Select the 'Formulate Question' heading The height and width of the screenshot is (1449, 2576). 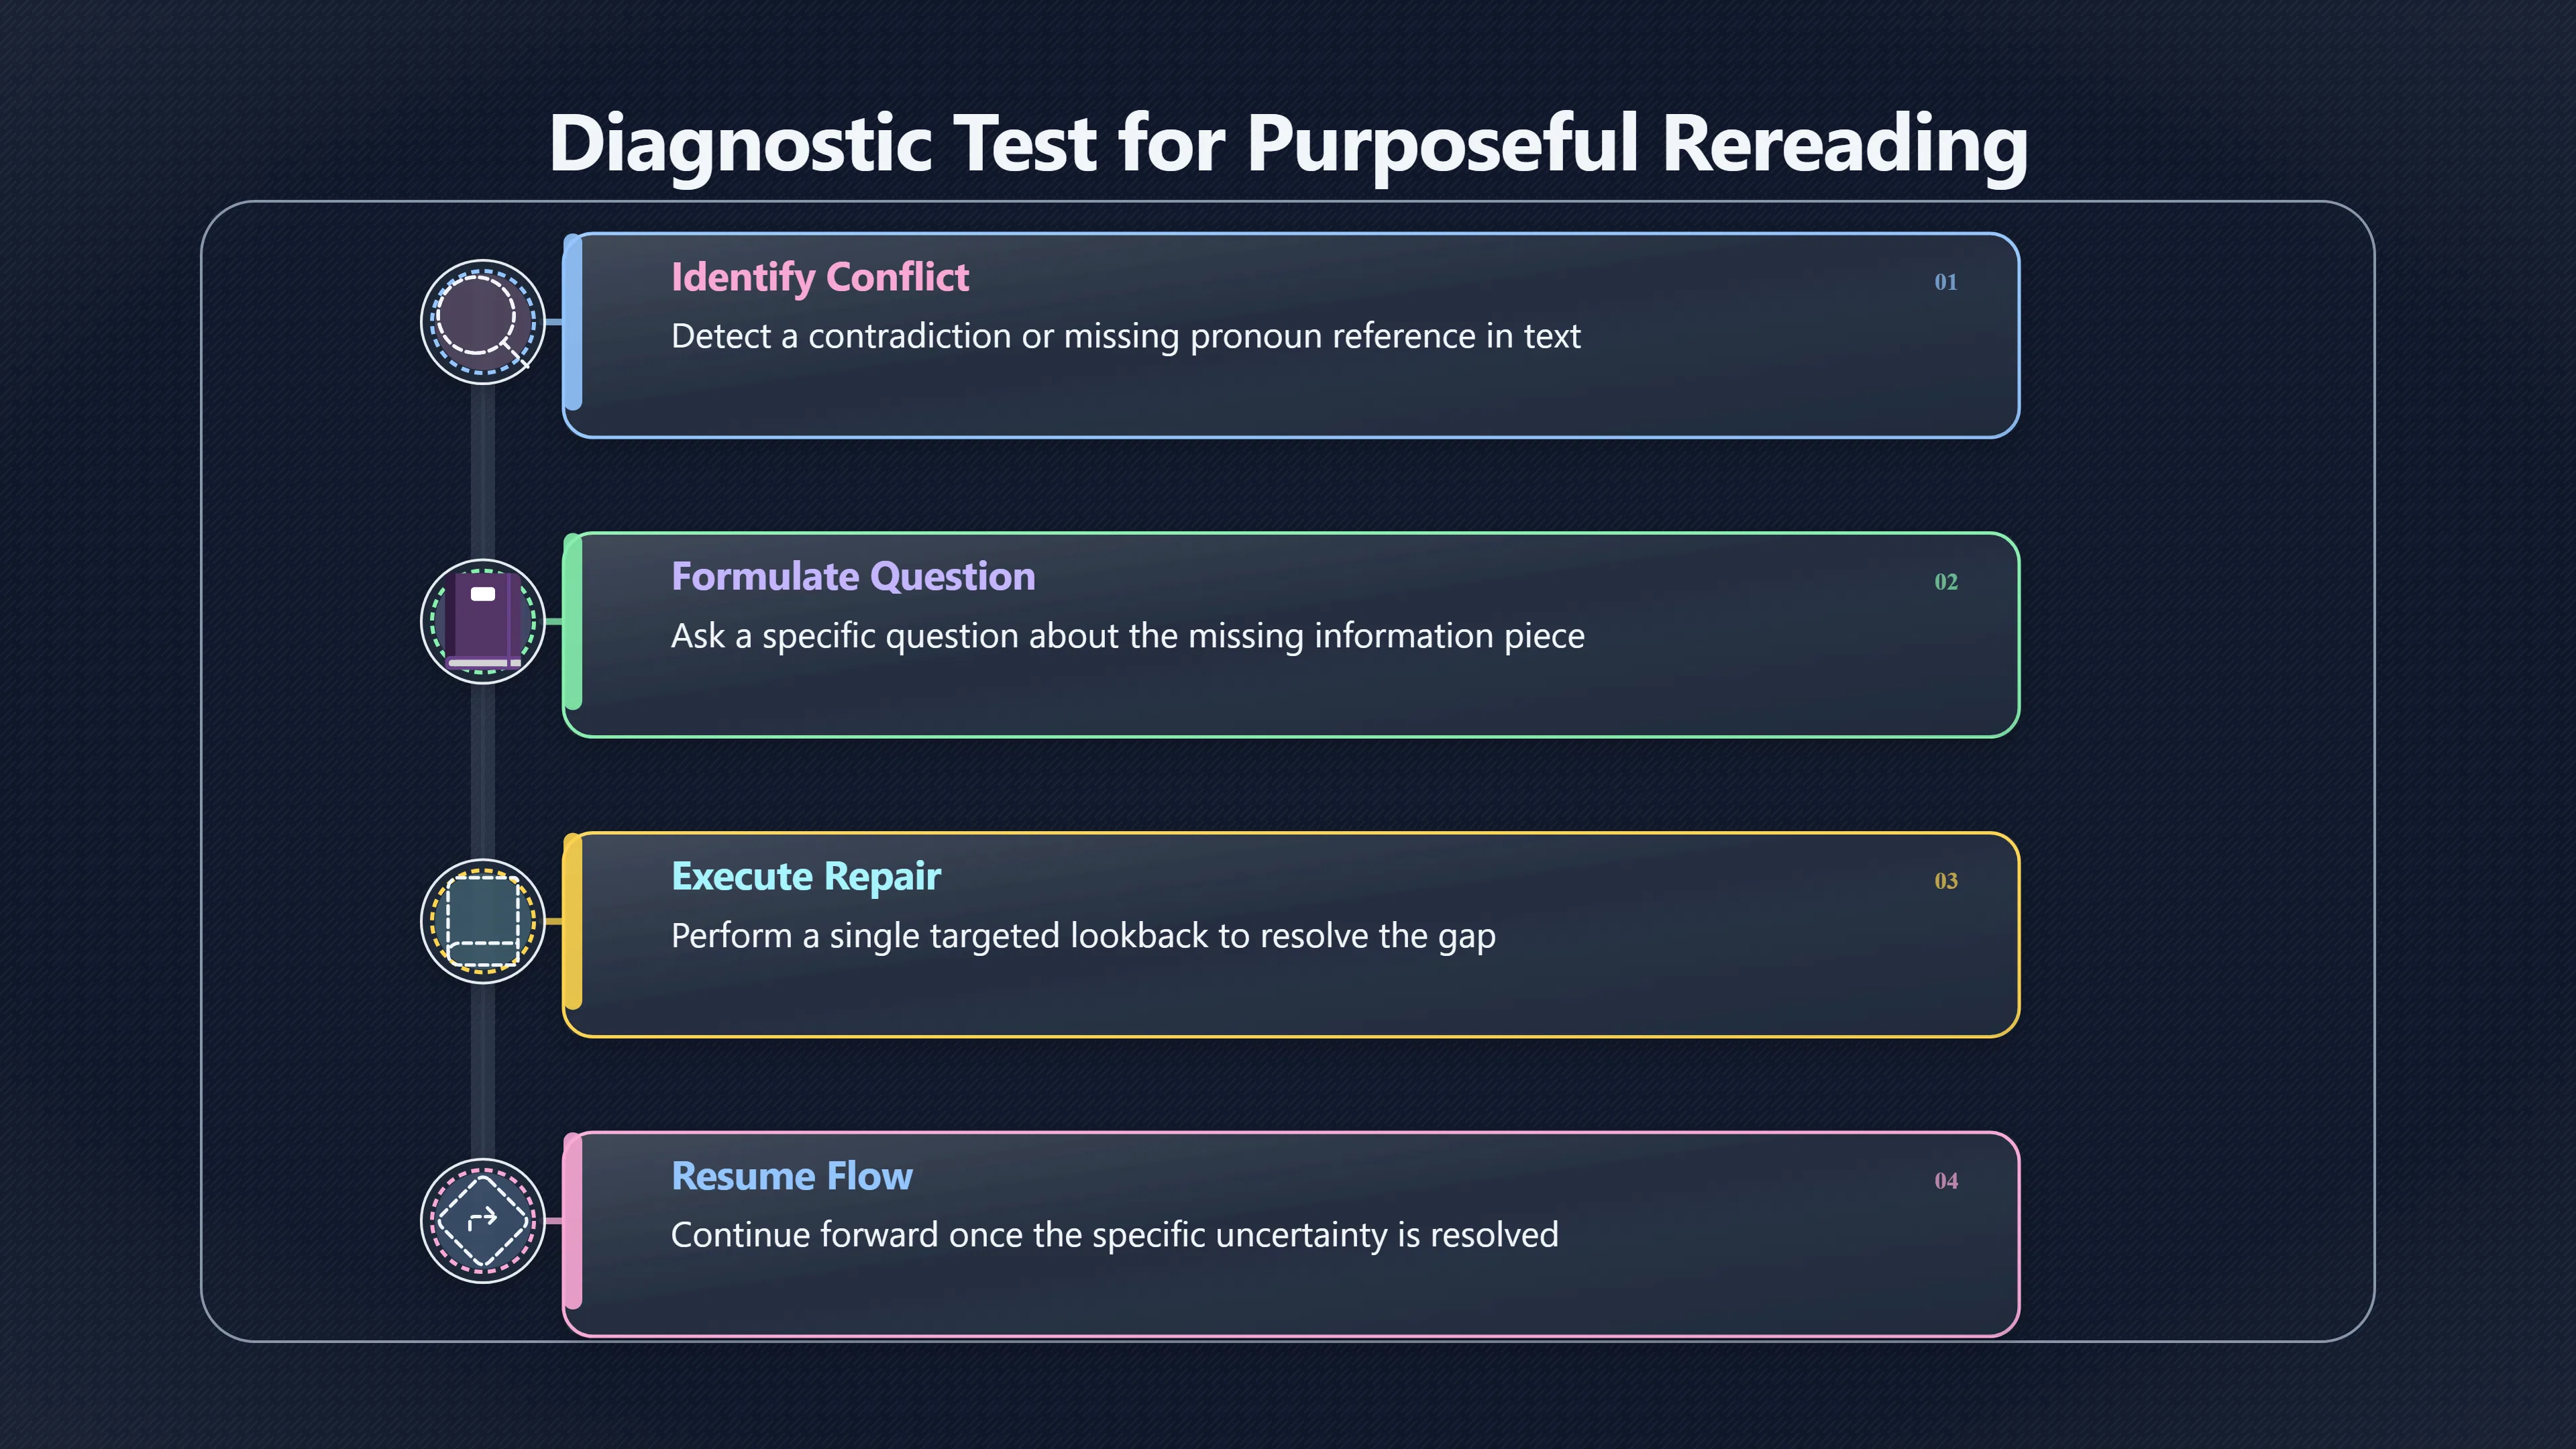(853, 576)
